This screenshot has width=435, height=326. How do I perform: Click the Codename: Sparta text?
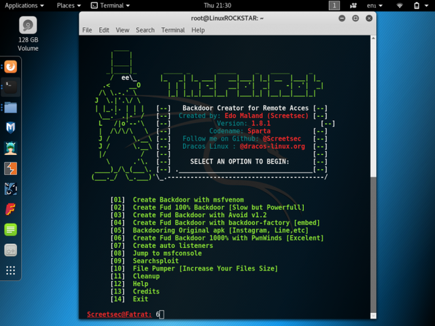pos(240,131)
